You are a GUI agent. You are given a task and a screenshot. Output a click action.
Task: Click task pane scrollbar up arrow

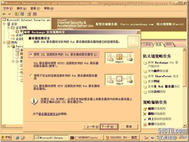tap(184, 49)
